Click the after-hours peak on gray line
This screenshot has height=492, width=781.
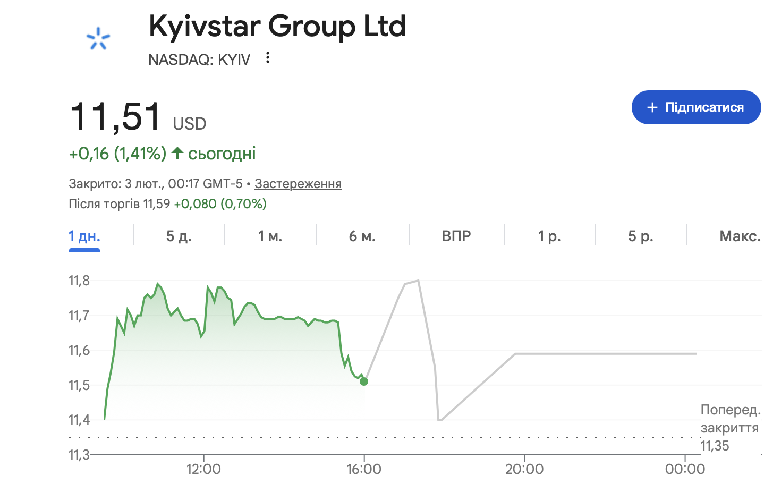coord(418,281)
